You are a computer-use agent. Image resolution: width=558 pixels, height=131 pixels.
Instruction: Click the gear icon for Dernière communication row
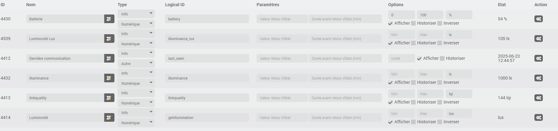coord(538,58)
